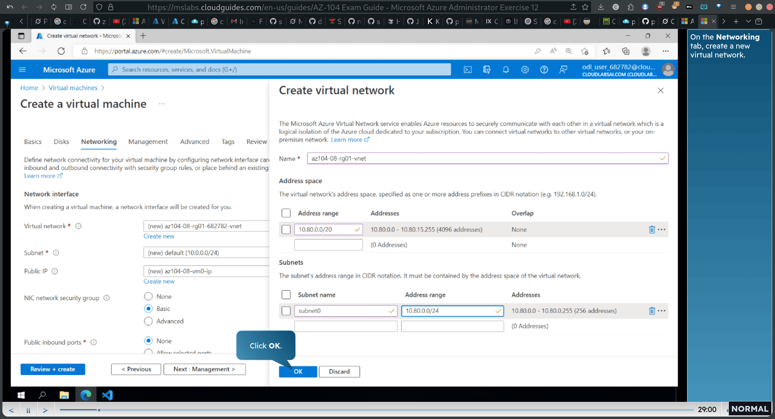Switch to the Tags tab

228,142
